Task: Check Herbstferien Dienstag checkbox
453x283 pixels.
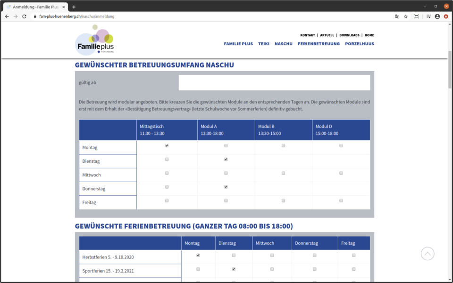Action: point(234,255)
